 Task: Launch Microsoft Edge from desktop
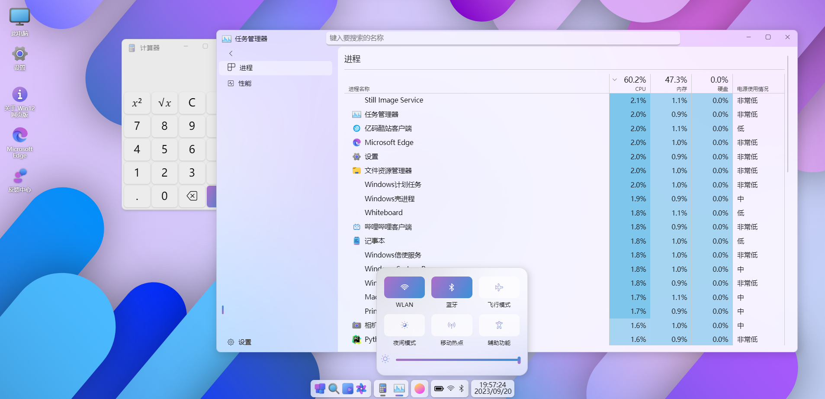coord(19,143)
